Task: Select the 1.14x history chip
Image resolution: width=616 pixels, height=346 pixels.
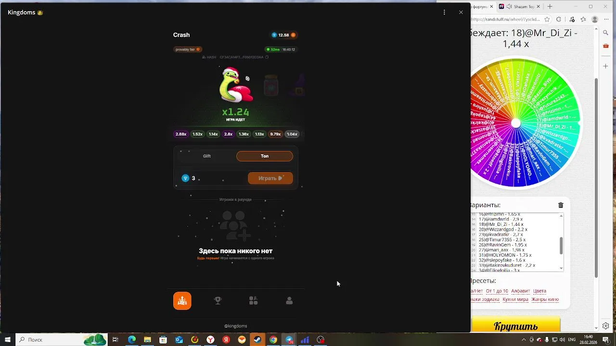Action: point(213,134)
